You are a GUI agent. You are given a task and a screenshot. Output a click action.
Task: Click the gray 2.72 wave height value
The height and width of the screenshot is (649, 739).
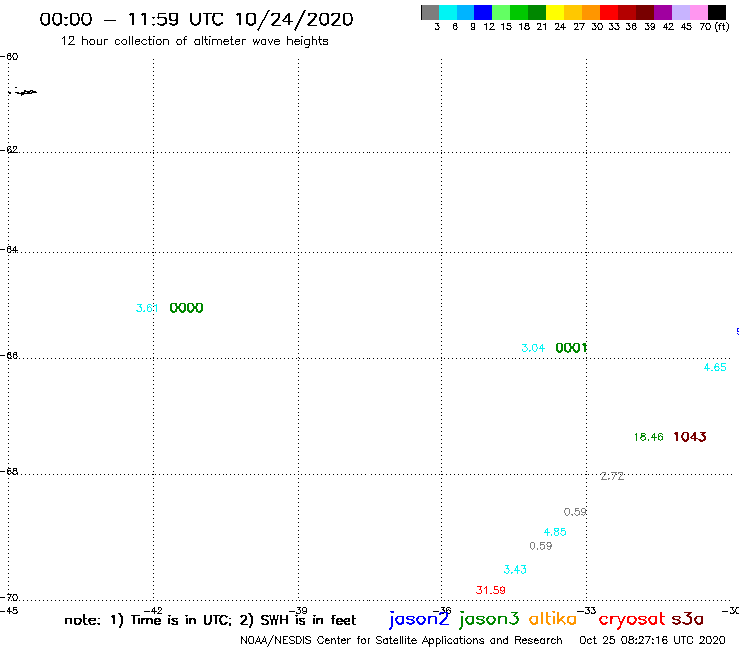(612, 476)
